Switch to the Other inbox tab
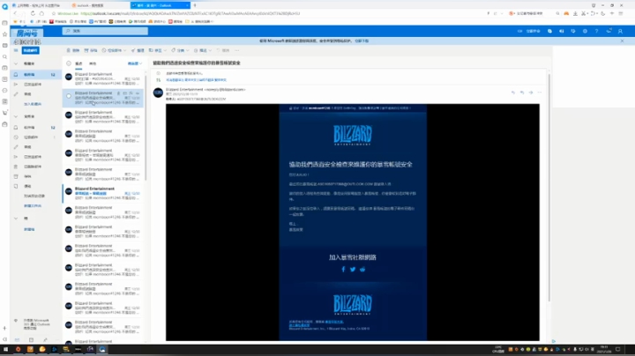Image resolution: width=635 pixels, height=356 pixels. pos(93,63)
